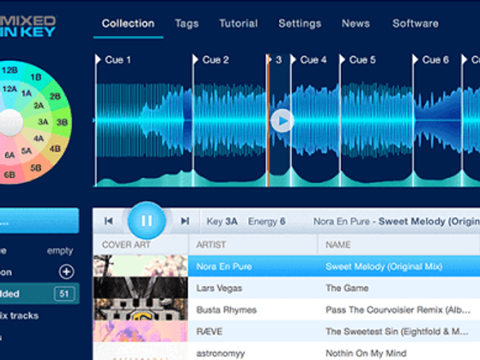Select 3B on the Camelot wheel
The image size is (480, 360).
click(x=62, y=122)
